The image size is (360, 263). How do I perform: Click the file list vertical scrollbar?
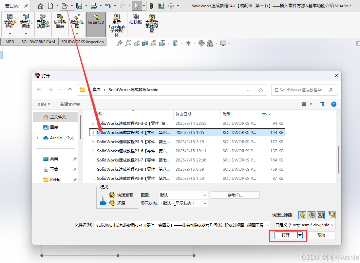(339, 160)
